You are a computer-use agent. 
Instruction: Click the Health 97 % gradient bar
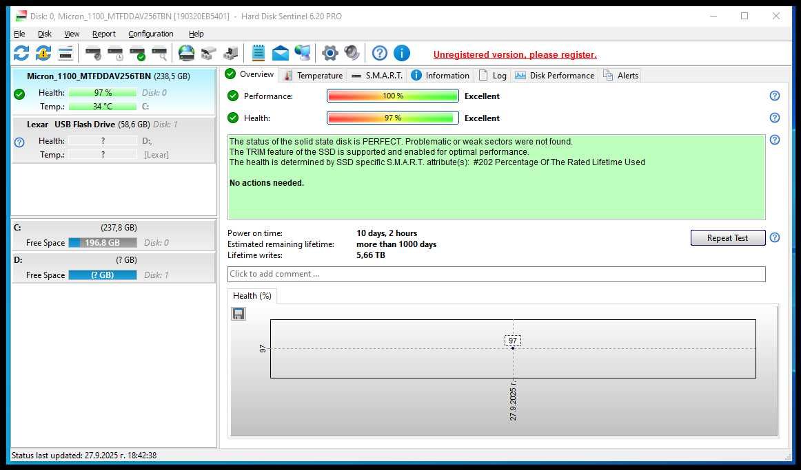click(x=392, y=118)
